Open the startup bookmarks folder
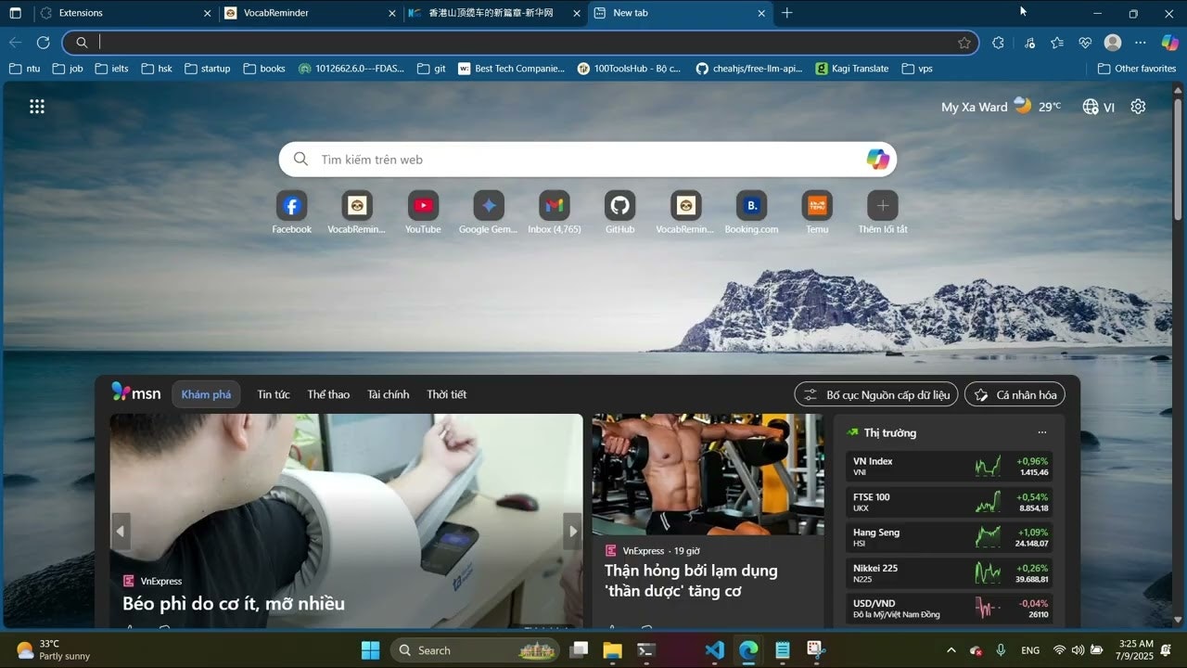 [x=207, y=69]
